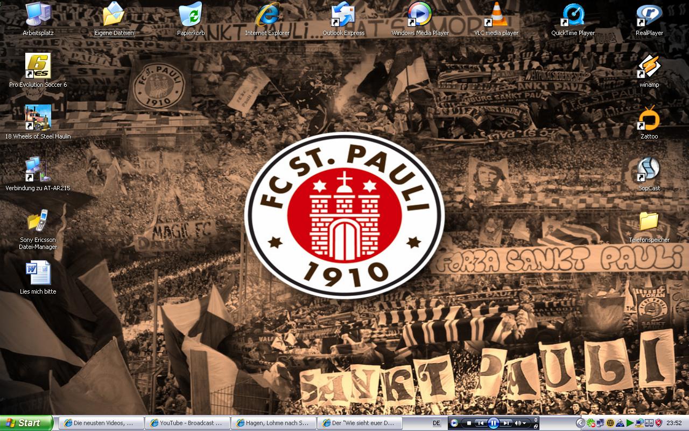Skip to previous track in taskbar media player
689x431 pixels.
coord(481,423)
